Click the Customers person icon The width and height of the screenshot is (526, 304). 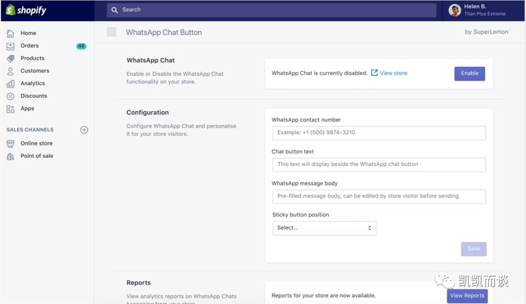tap(11, 71)
